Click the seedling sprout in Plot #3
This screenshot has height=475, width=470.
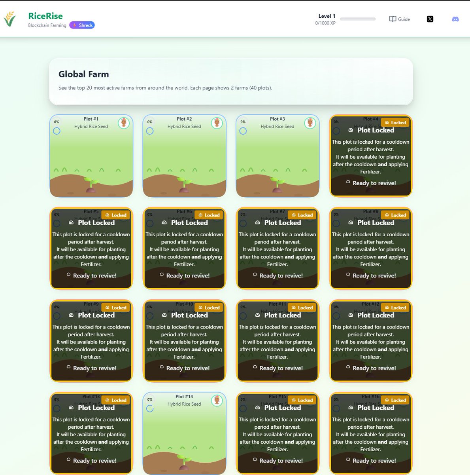(x=277, y=185)
